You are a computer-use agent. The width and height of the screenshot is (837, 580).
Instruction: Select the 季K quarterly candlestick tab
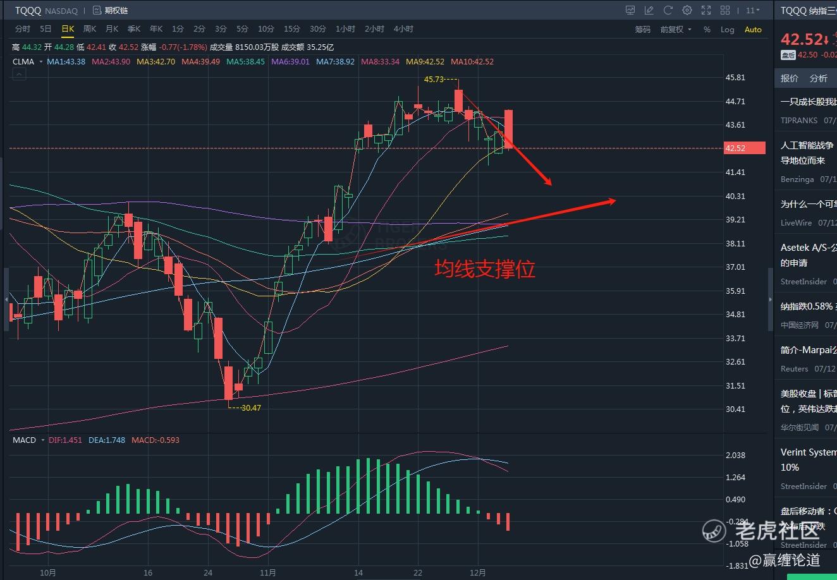pos(134,29)
